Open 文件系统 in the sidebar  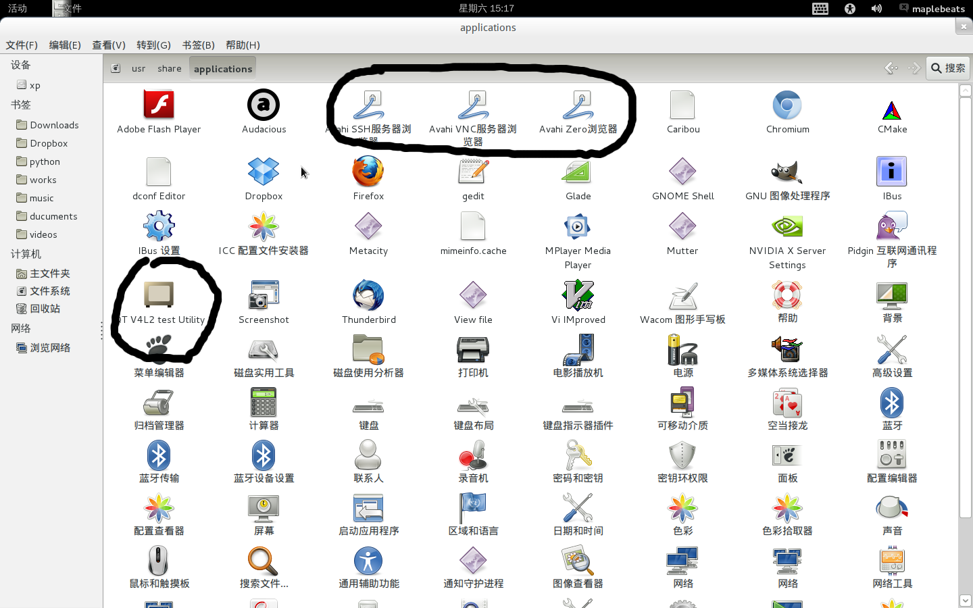point(49,291)
